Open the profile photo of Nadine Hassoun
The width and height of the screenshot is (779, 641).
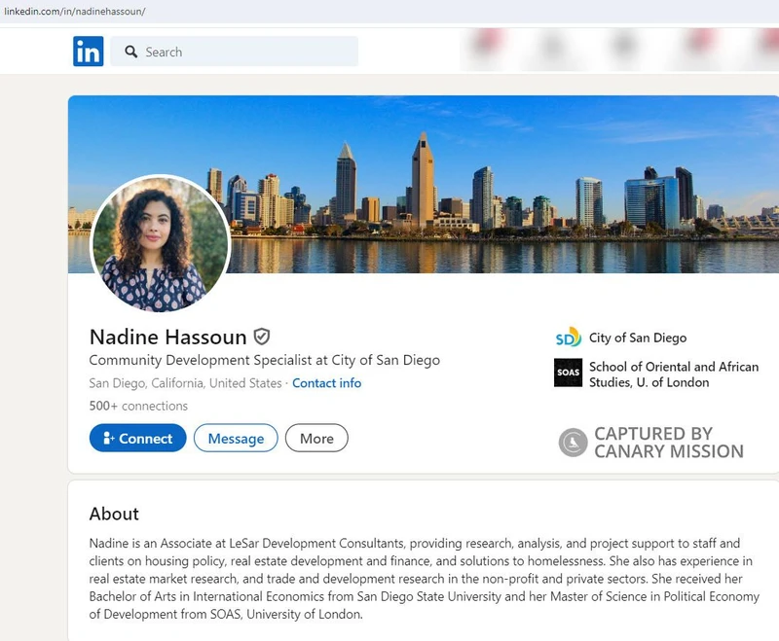pos(160,243)
